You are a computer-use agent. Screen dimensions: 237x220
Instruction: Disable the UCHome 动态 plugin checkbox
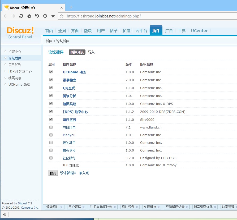click(51, 72)
